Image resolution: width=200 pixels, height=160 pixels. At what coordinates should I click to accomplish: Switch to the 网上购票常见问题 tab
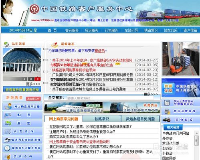[x=64, y=119]
